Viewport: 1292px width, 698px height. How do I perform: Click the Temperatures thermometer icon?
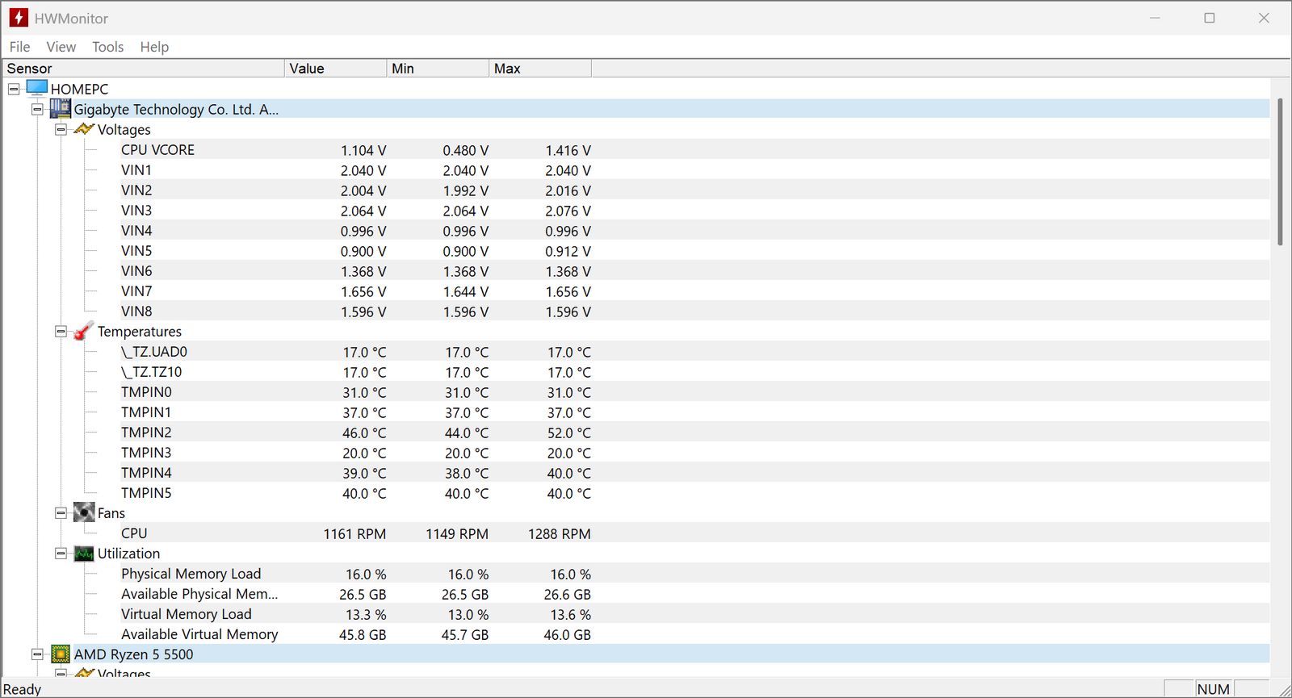point(84,331)
